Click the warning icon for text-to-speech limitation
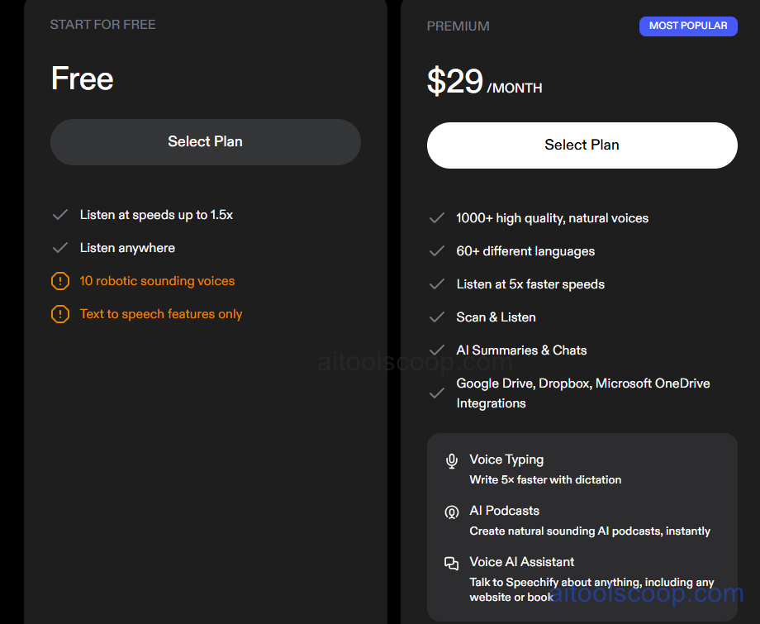This screenshot has height=624, width=760. click(x=60, y=314)
